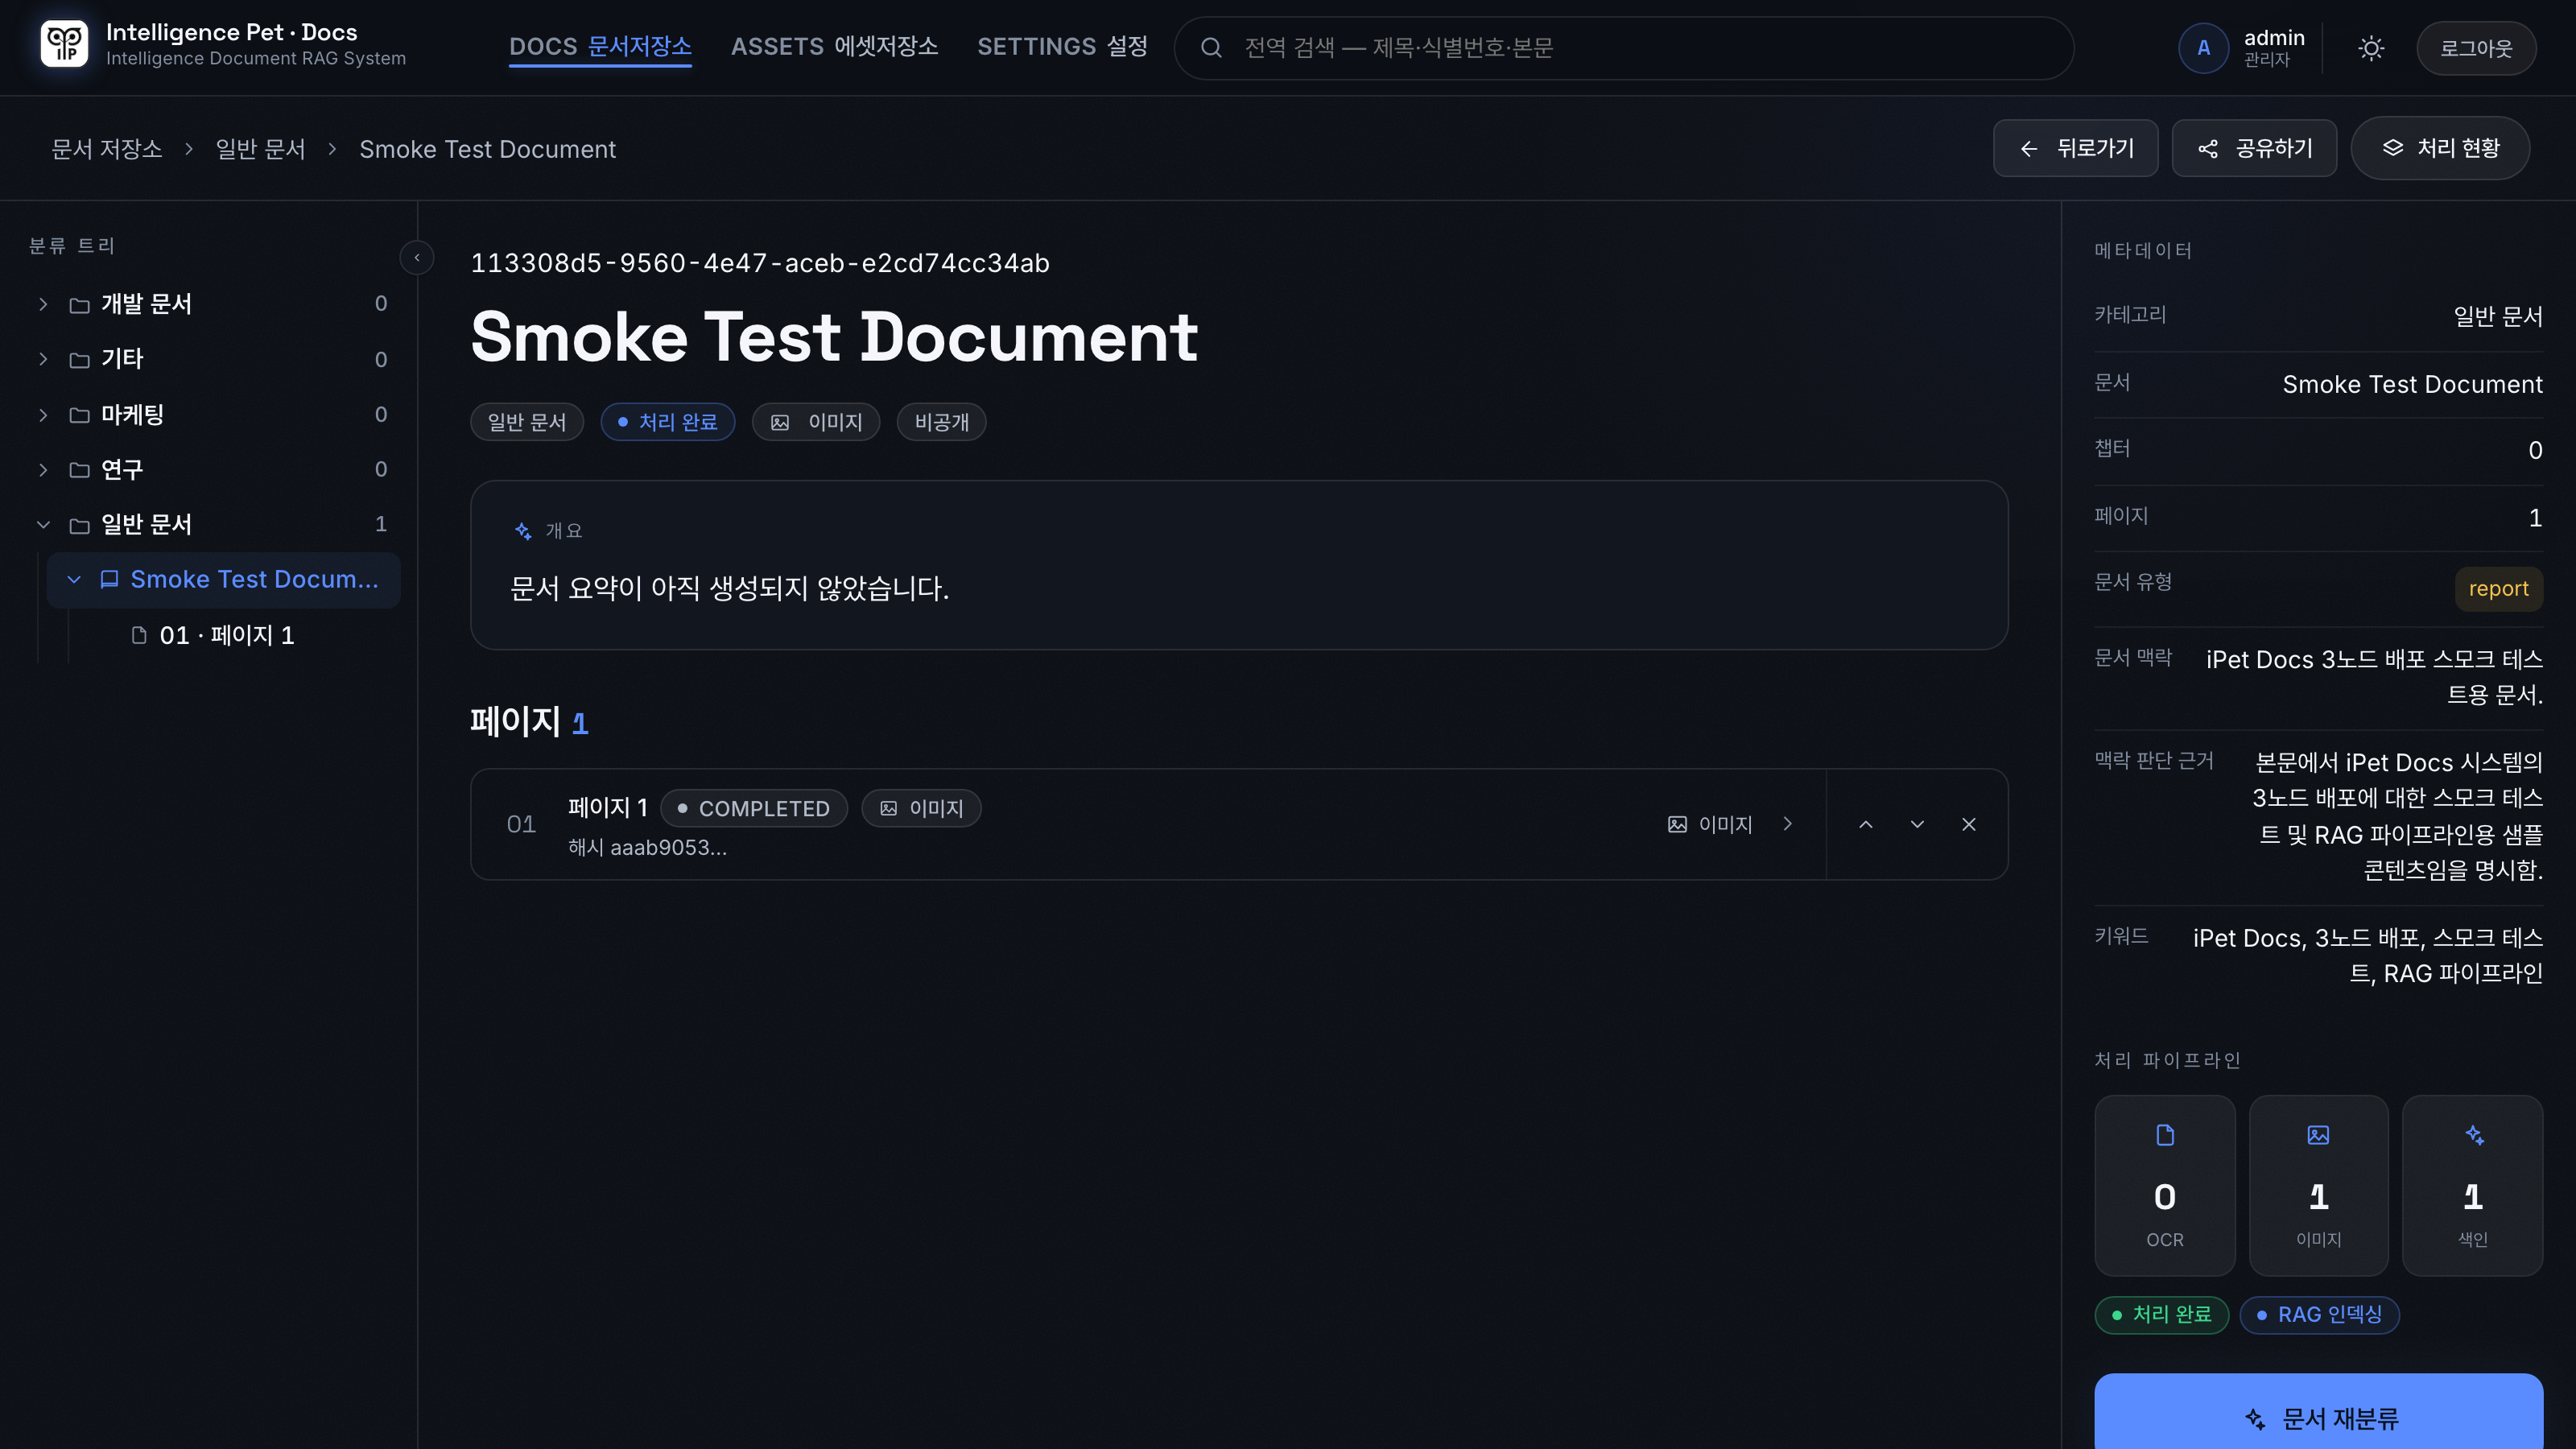2576x1449 pixels.
Task: Click the 비공개 visibility badge
Action: tap(942, 422)
